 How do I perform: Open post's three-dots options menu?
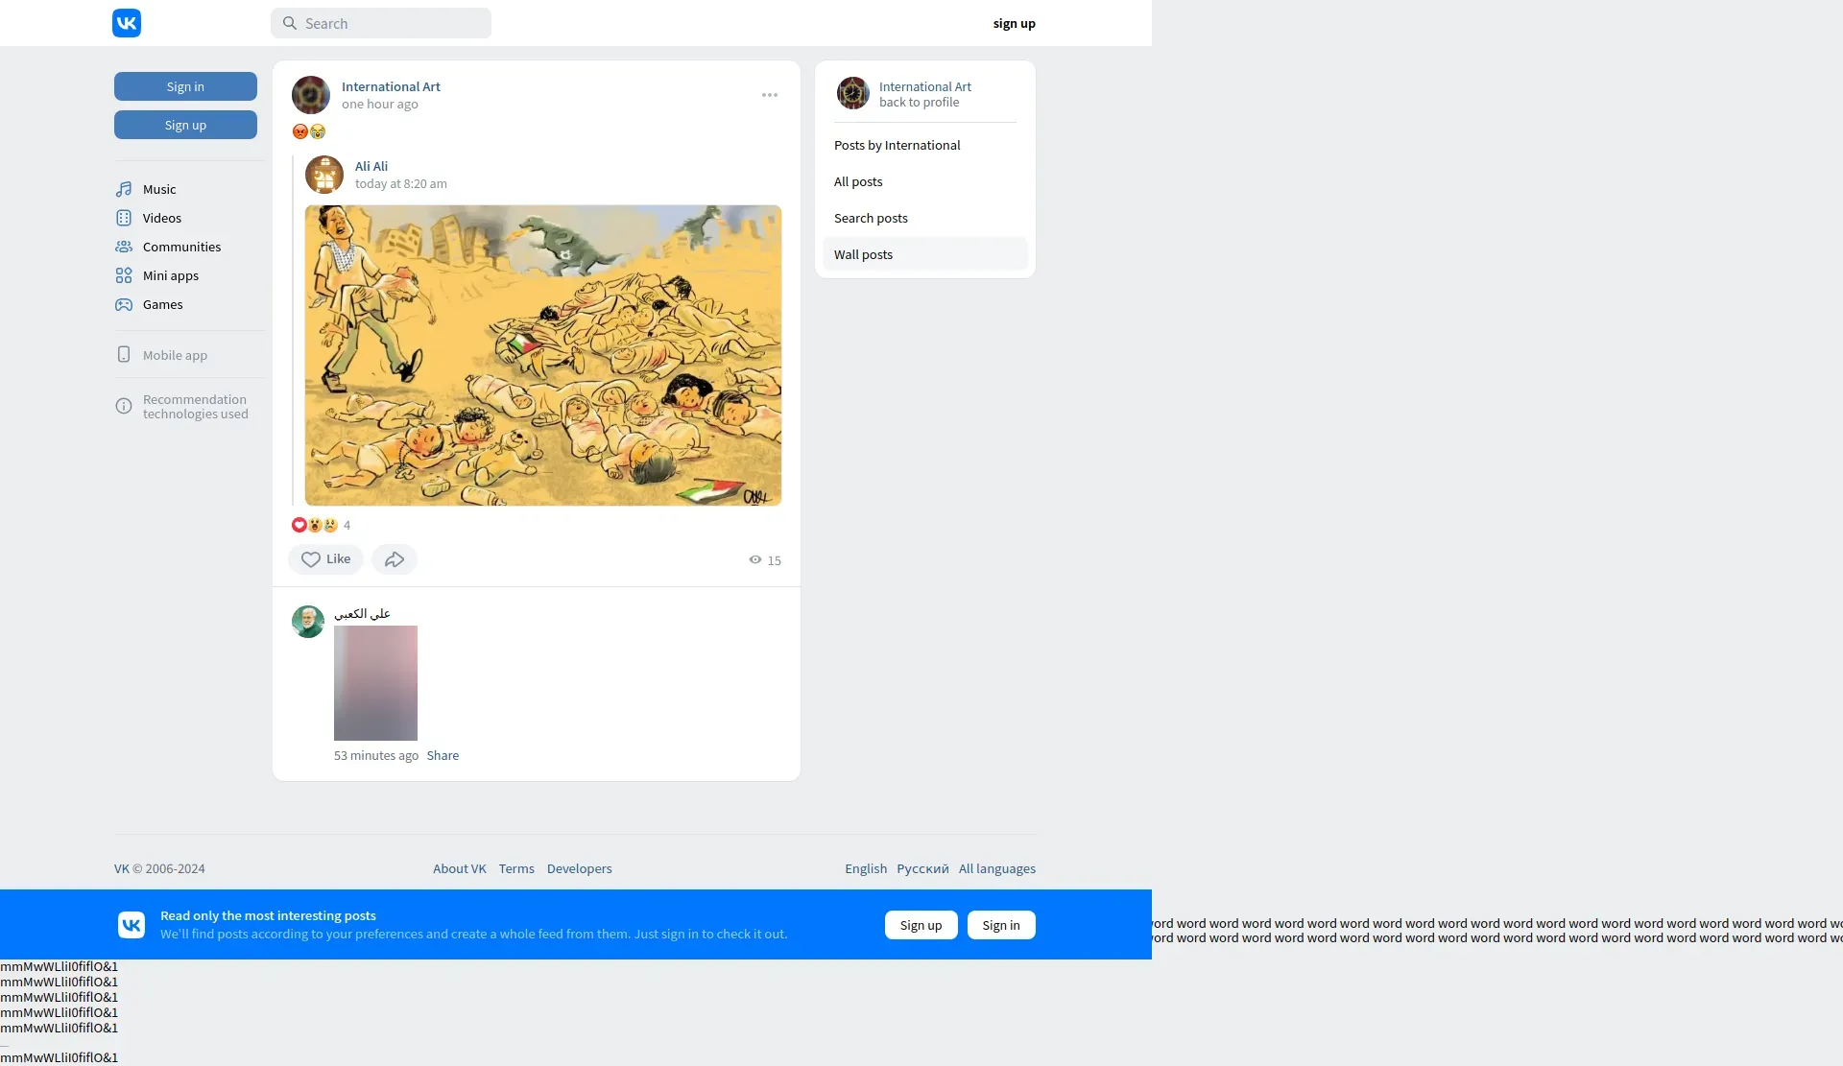tap(770, 95)
